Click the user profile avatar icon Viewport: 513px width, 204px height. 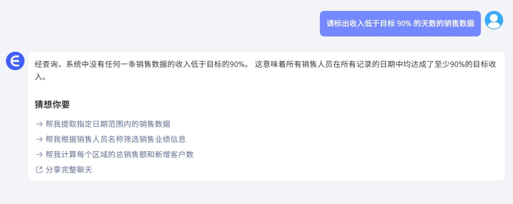coord(494,20)
